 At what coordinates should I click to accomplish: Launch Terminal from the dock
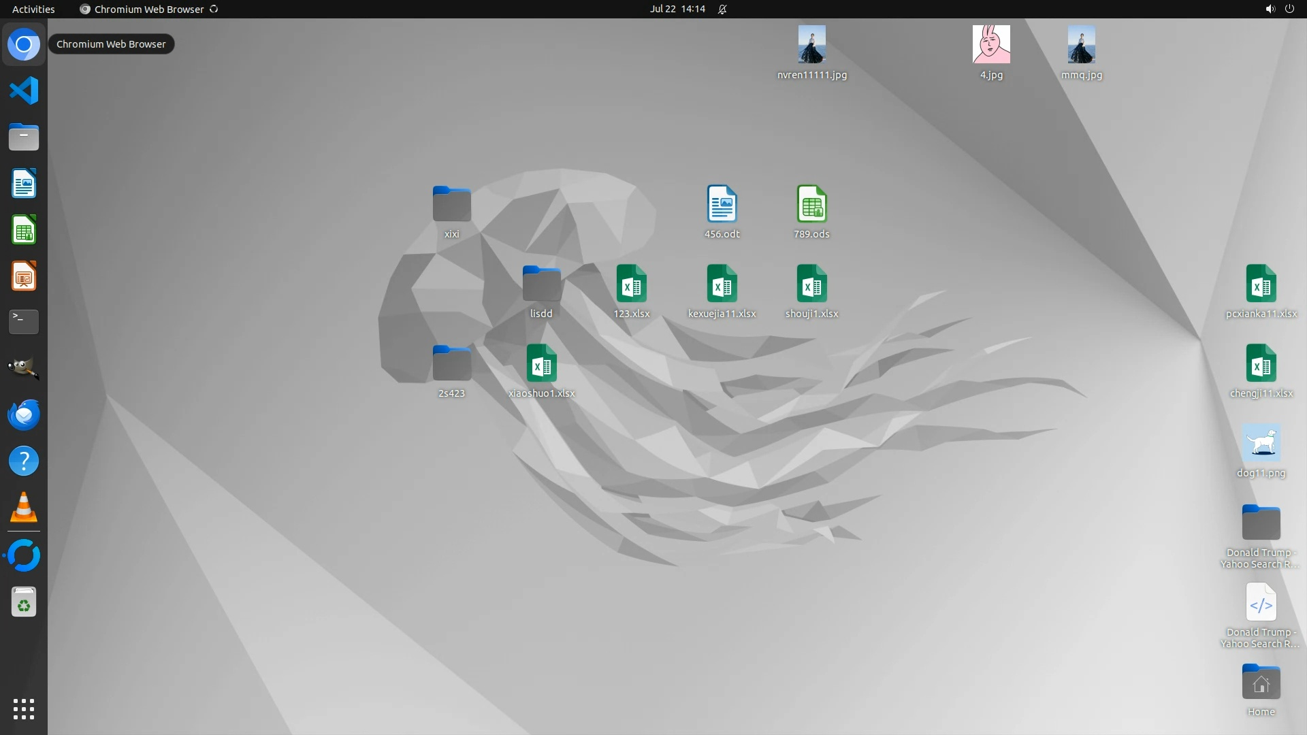tap(24, 321)
